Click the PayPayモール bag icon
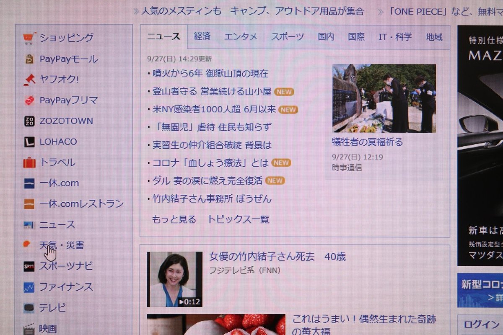 click(29, 59)
